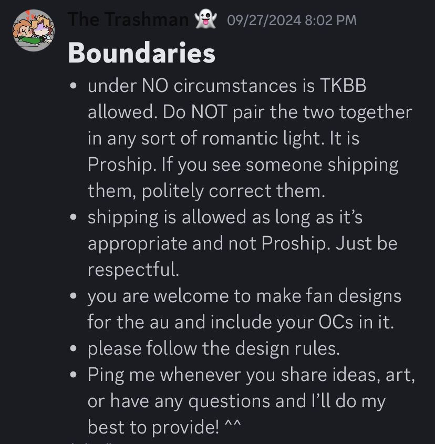
Task: Click the text 'shipping is allowed as long as it's'
Action: 225,218
